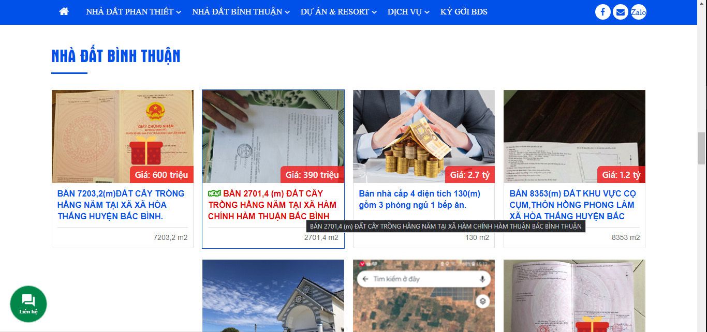
Task: Open the DỊCH VỤ dropdown menu
Action: [x=408, y=12]
